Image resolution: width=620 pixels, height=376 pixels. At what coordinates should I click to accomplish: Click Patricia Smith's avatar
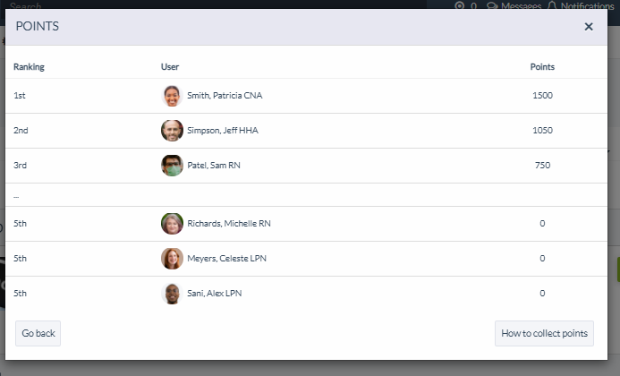(172, 96)
